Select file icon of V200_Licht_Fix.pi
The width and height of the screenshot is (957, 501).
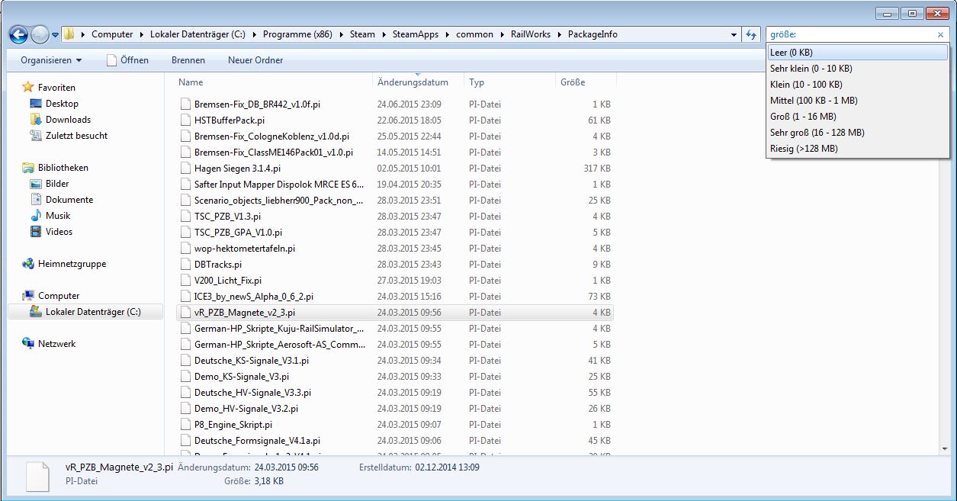185,281
